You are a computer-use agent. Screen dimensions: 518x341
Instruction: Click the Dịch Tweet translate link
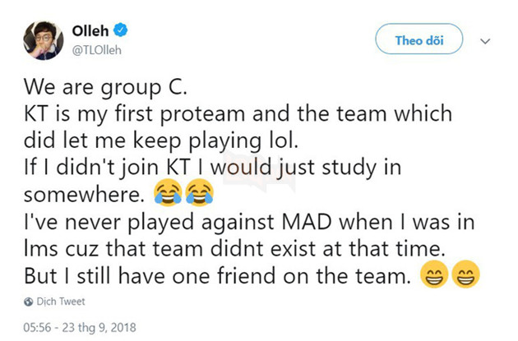pyautogui.click(x=57, y=302)
